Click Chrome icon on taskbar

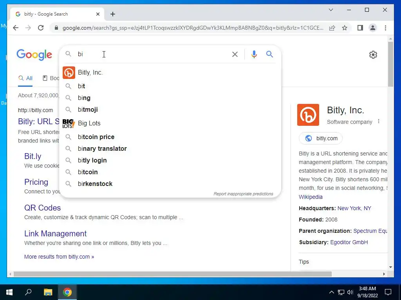tap(67, 292)
